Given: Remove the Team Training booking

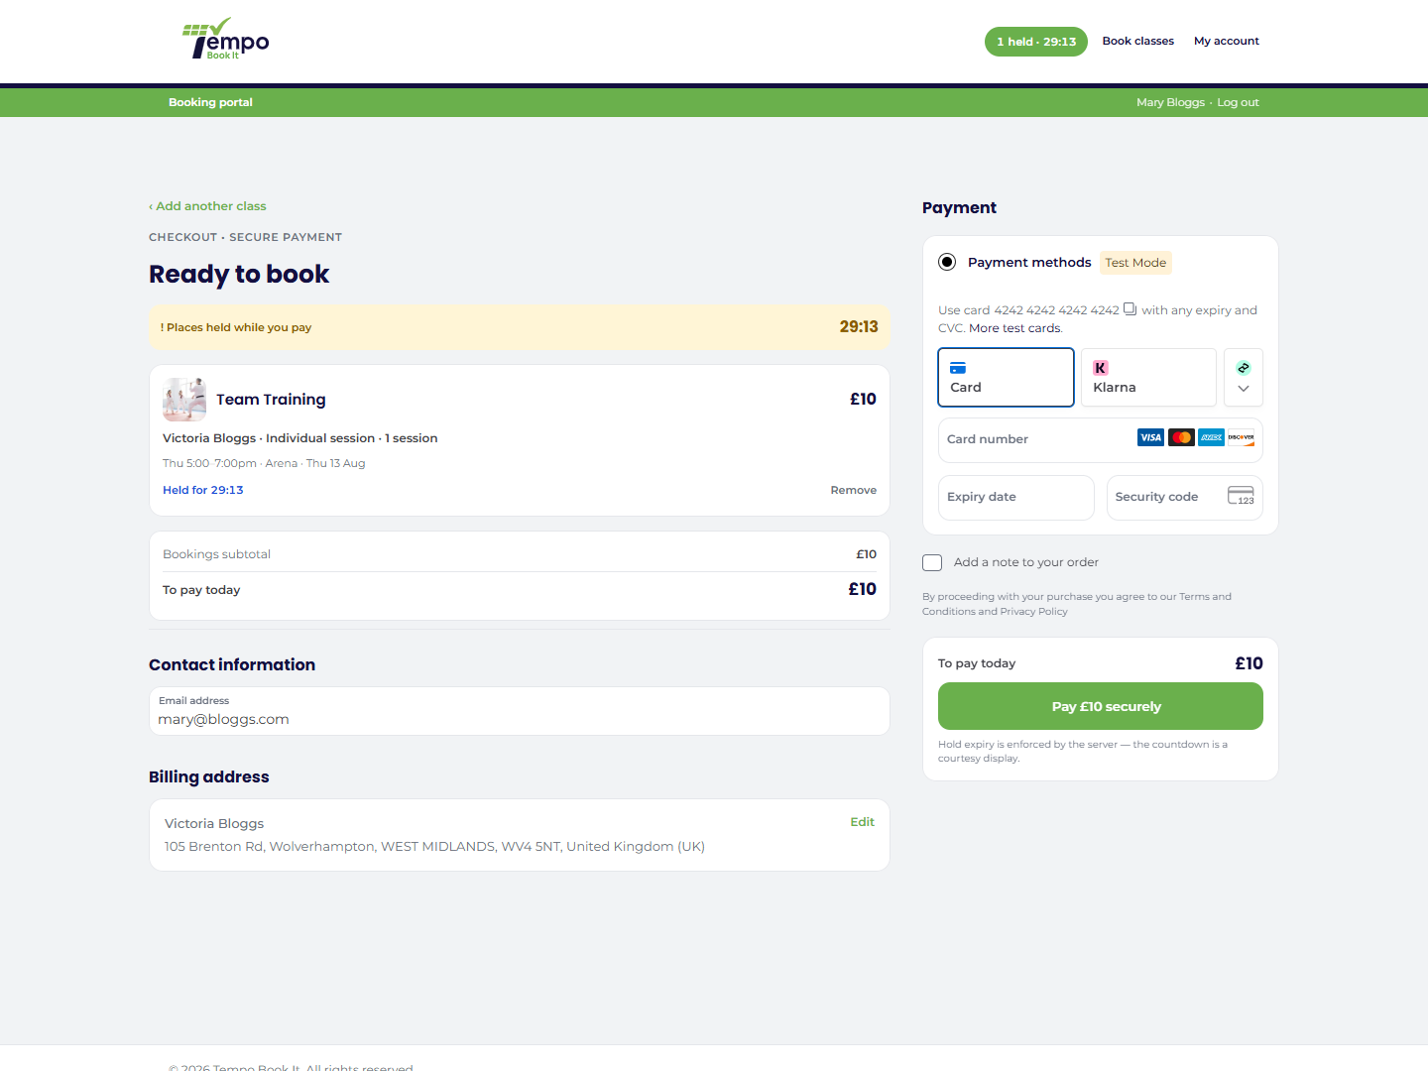Looking at the screenshot, I should click(x=854, y=490).
